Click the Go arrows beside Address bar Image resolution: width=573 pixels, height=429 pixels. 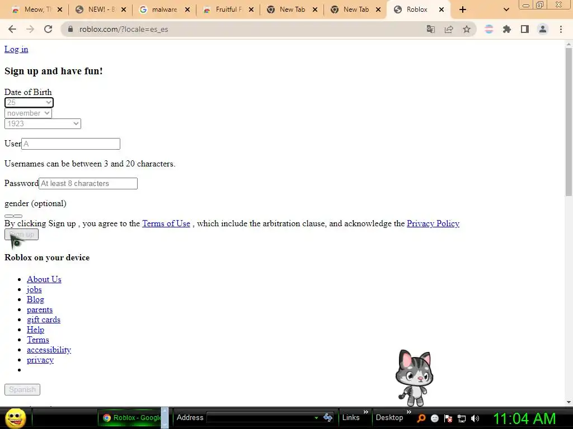coord(328,417)
